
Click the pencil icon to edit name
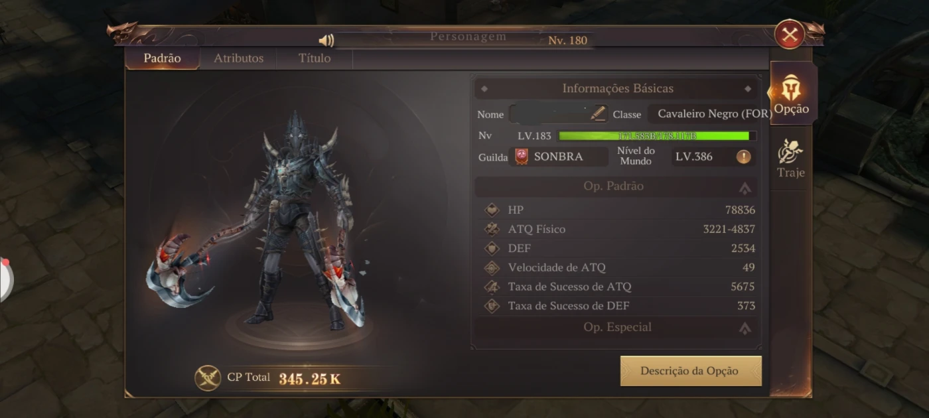[x=598, y=113]
